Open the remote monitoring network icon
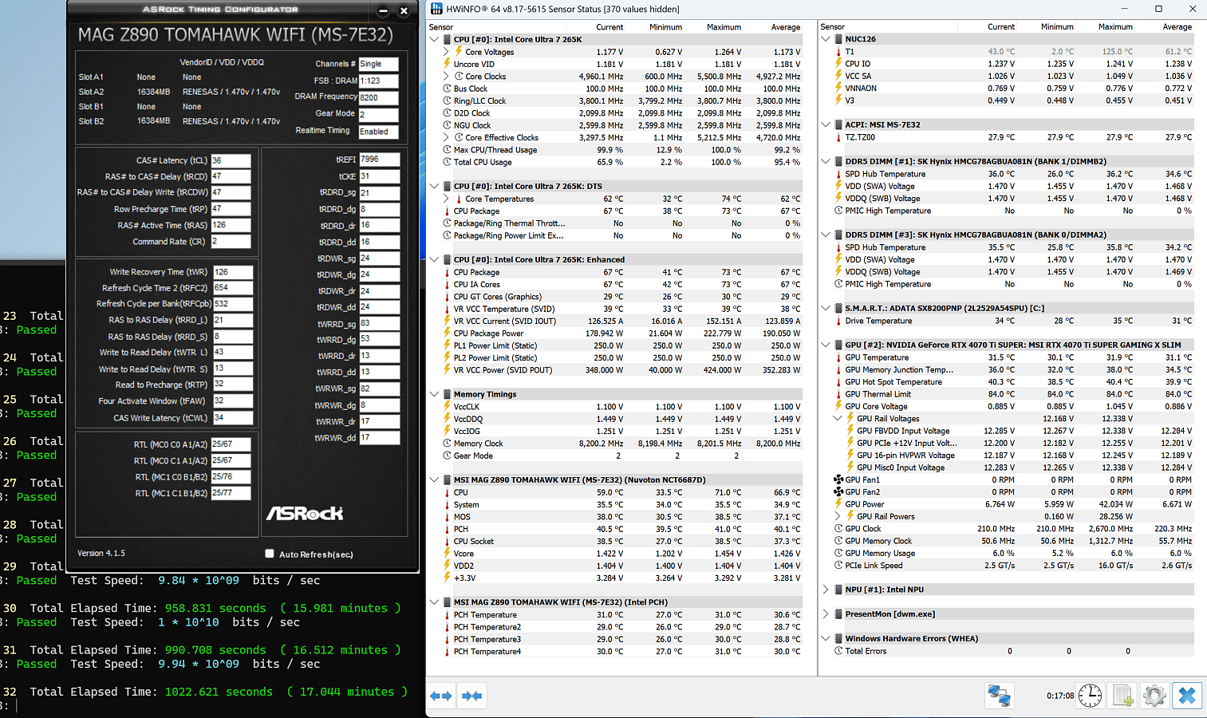The height and width of the screenshot is (718, 1207). 999,696
